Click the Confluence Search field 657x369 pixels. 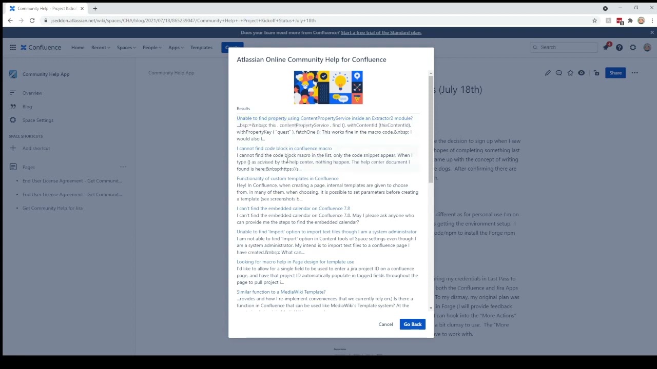point(564,47)
